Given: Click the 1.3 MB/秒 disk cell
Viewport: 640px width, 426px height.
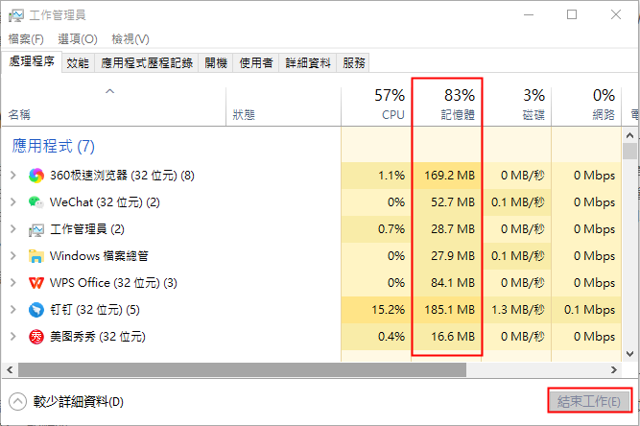Looking at the screenshot, I should (x=517, y=310).
